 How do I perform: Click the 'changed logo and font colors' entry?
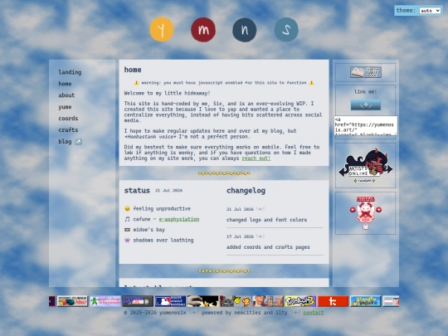click(x=266, y=220)
